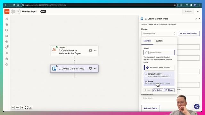The height and width of the screenshot is (115, 205).
Task: Open the calendar sidebar icon
Action: coord(7,36)
